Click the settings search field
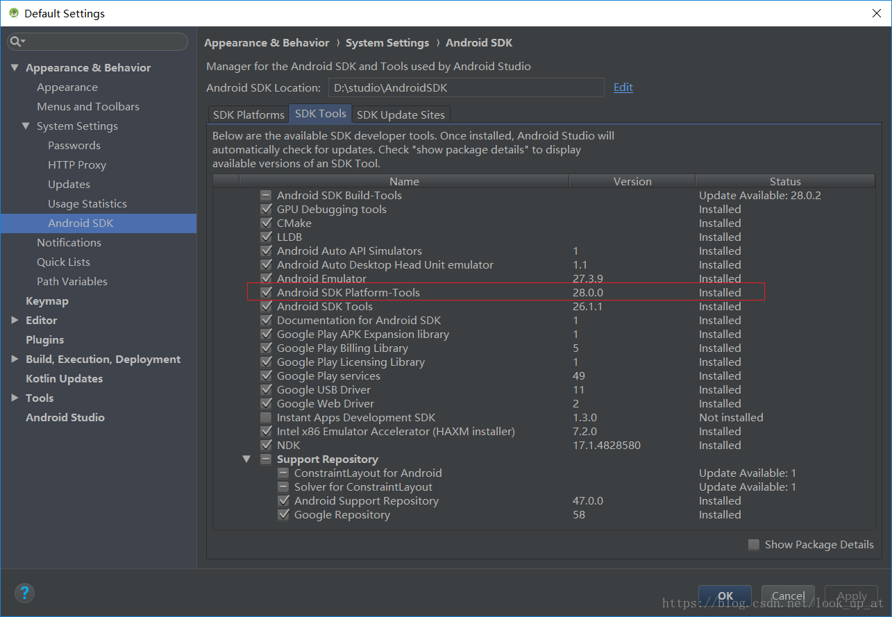This screenshot has height=617, width=892. coord(98,42)
